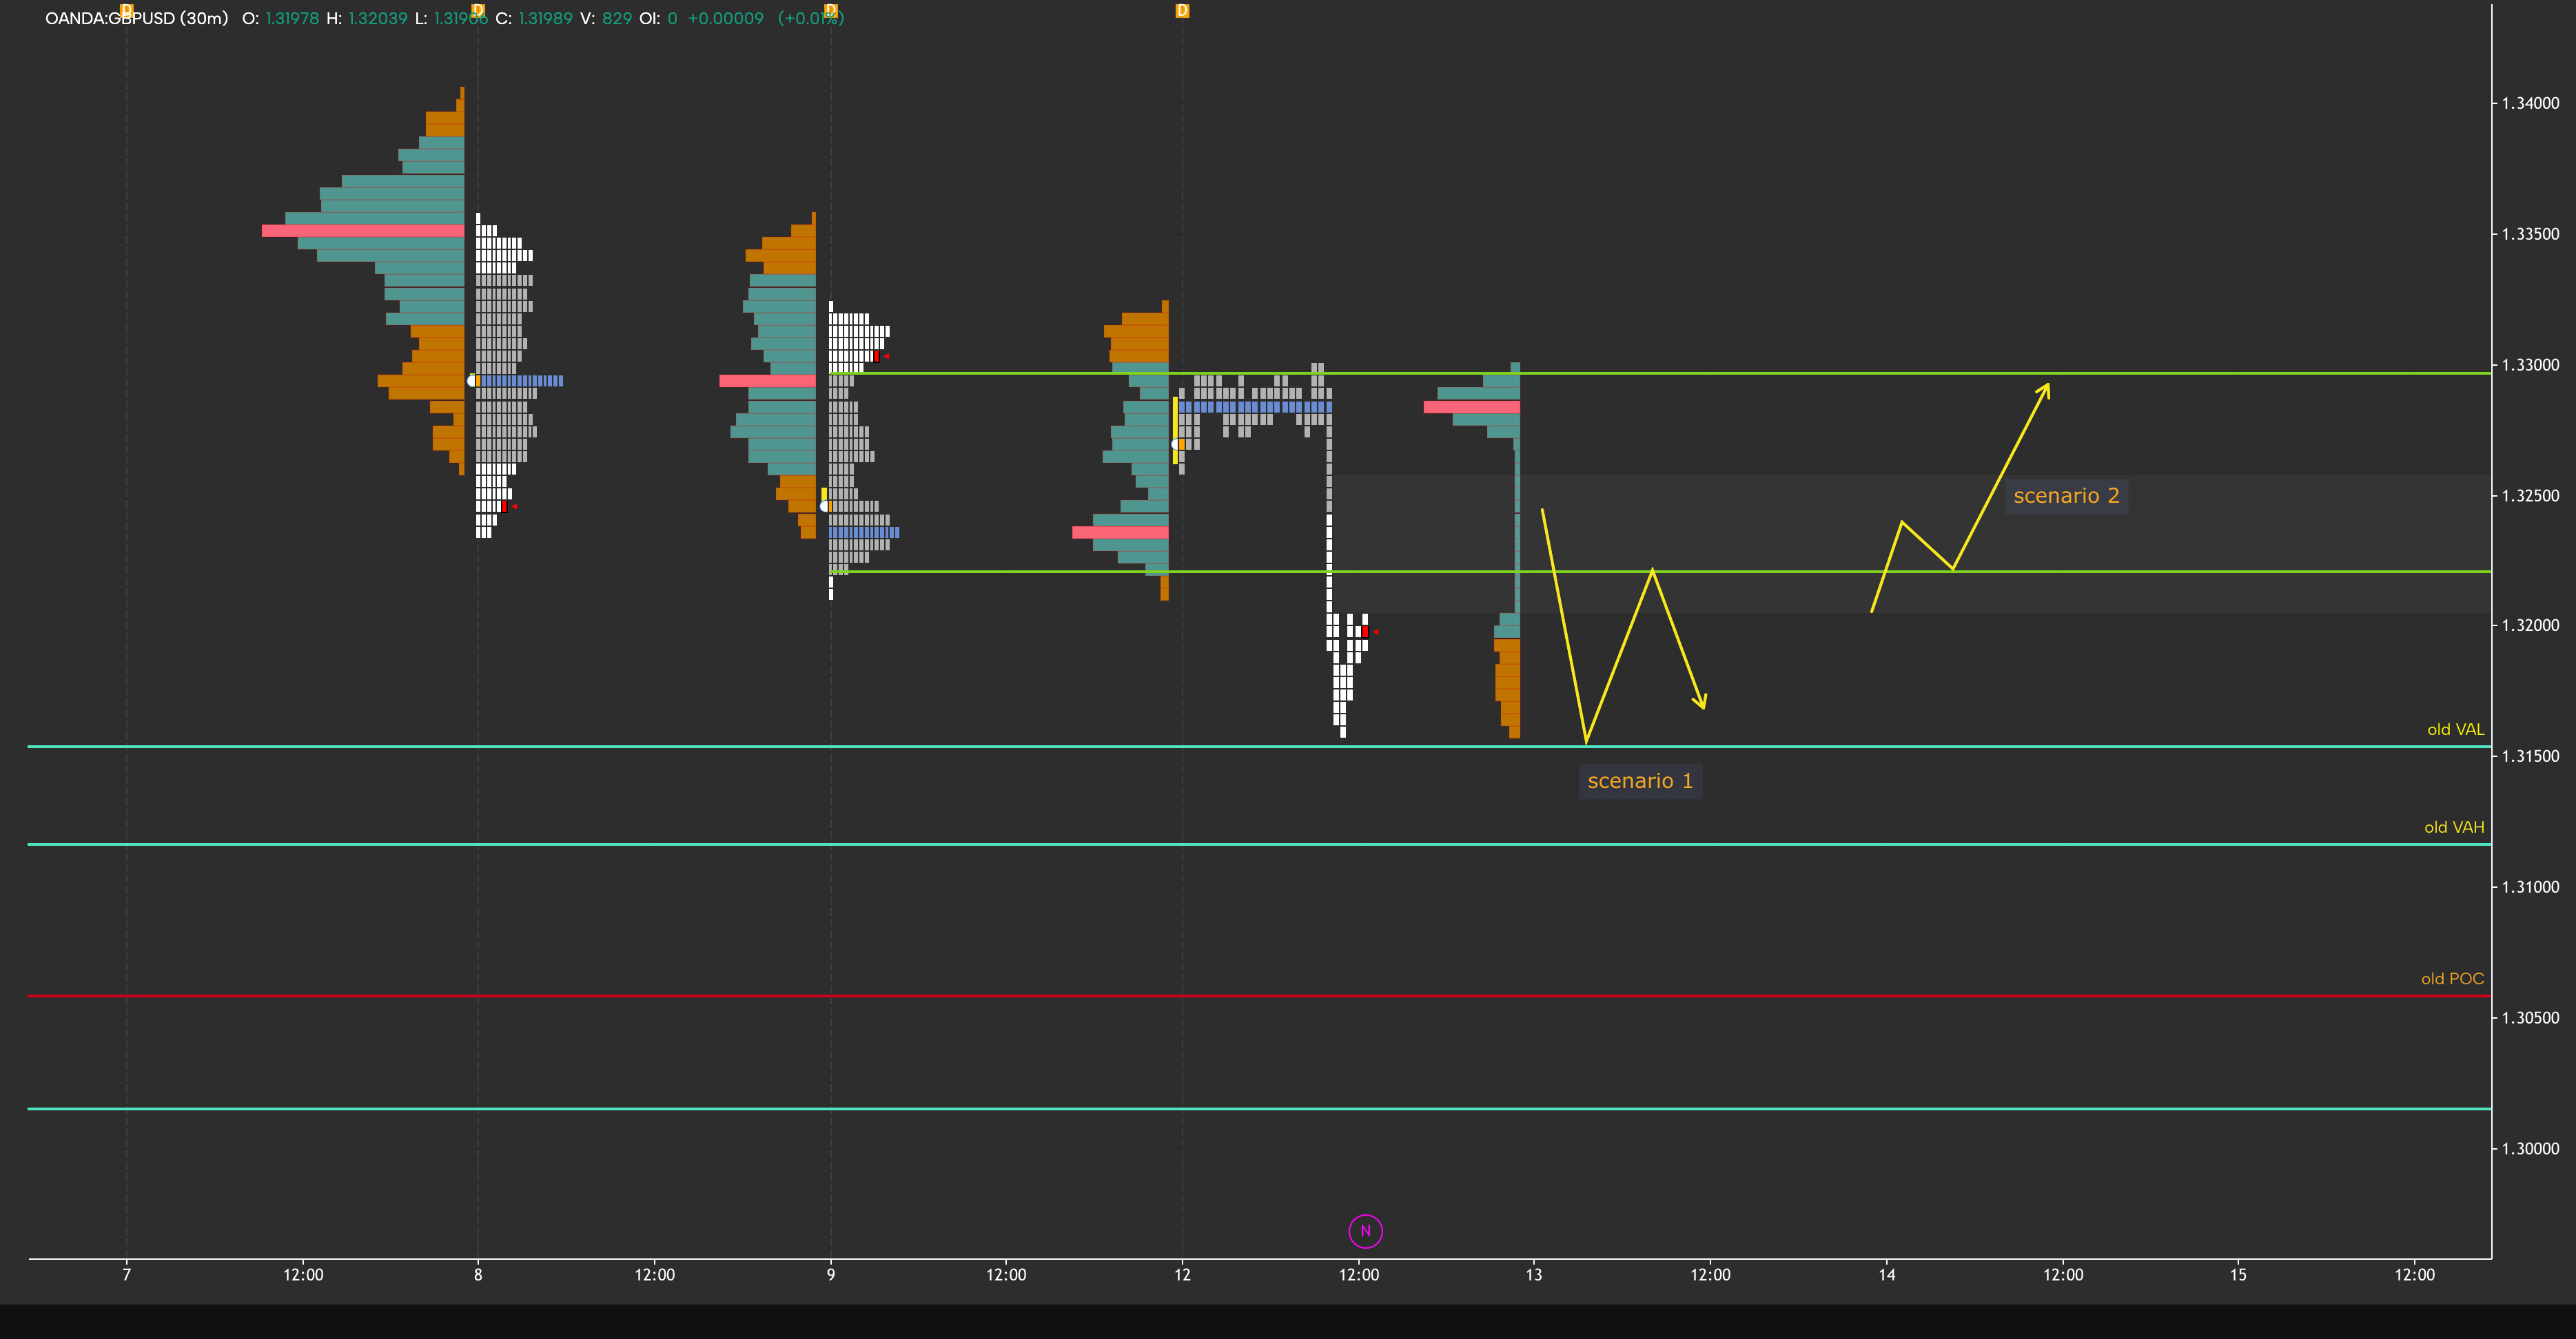Open the 30m timeframe selector in the chart legend
The height and width of the screenshot is (1339, 2576).
(x=204, y=17)
